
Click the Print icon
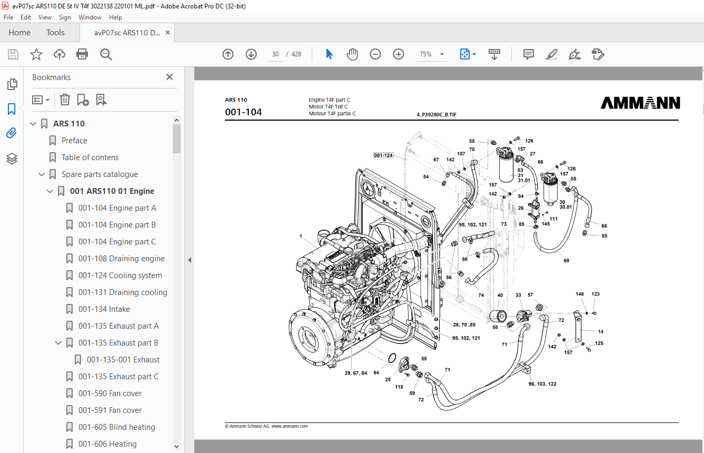click(82, 54)
